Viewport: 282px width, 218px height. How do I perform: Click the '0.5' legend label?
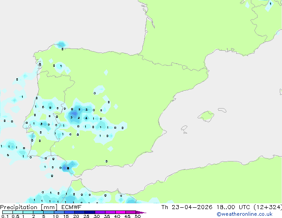click(x=15, y=216)
